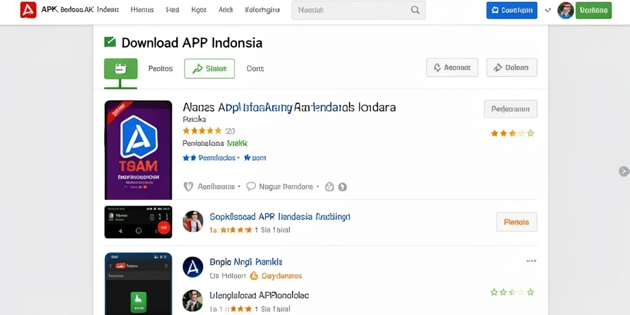
Task: Click green star rating on Uengleload row
Action: [512, 292]
